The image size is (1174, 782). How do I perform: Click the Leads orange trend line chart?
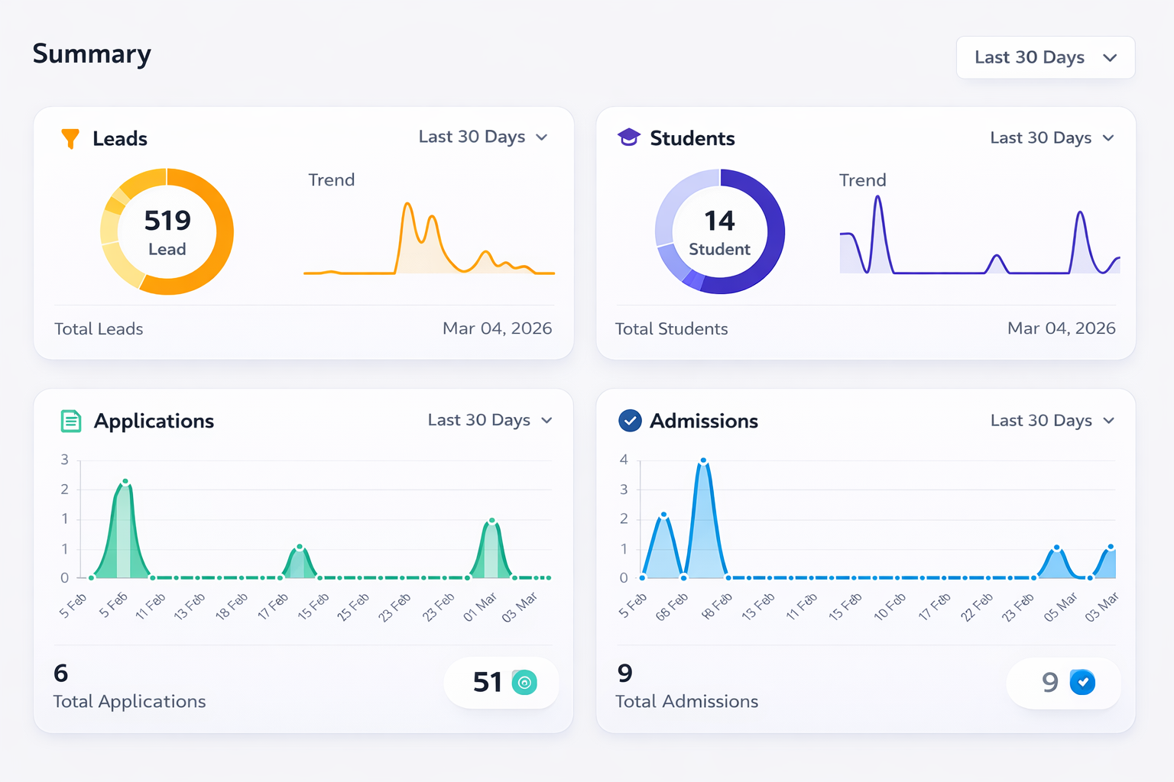coord(429,238)
